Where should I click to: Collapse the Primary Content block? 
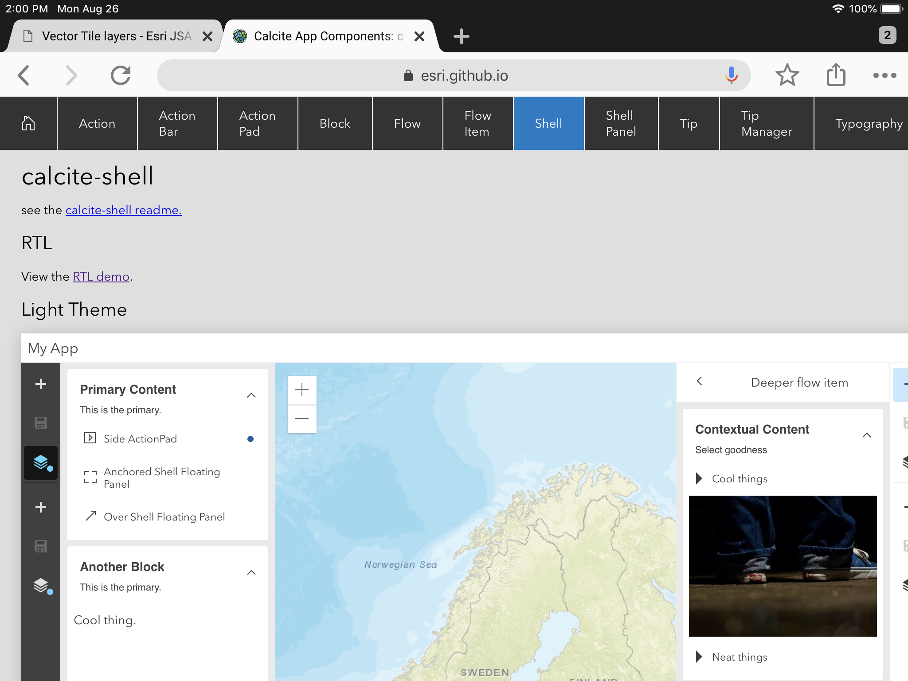[251, 395]
